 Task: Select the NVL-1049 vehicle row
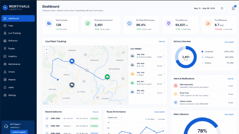[x=148, y=65]
